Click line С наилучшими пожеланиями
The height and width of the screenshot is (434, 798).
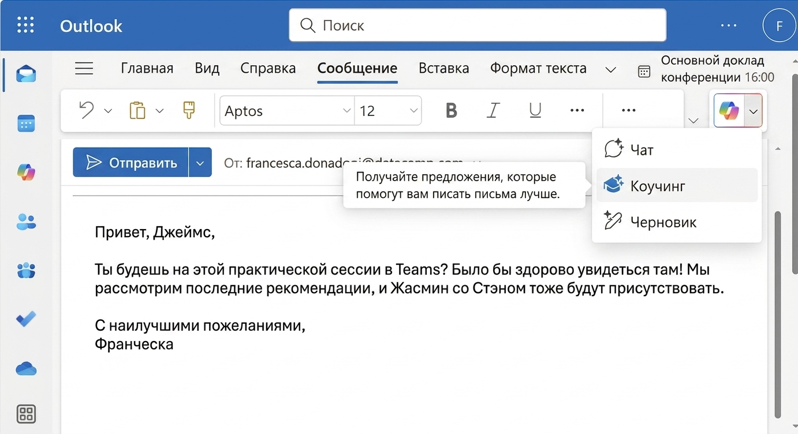[200, 325]
